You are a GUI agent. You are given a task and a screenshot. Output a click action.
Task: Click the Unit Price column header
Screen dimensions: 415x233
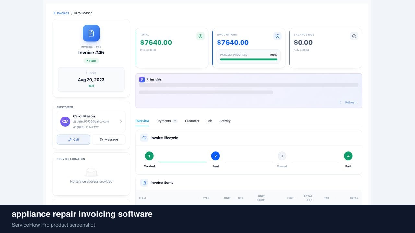pos(261,198)
